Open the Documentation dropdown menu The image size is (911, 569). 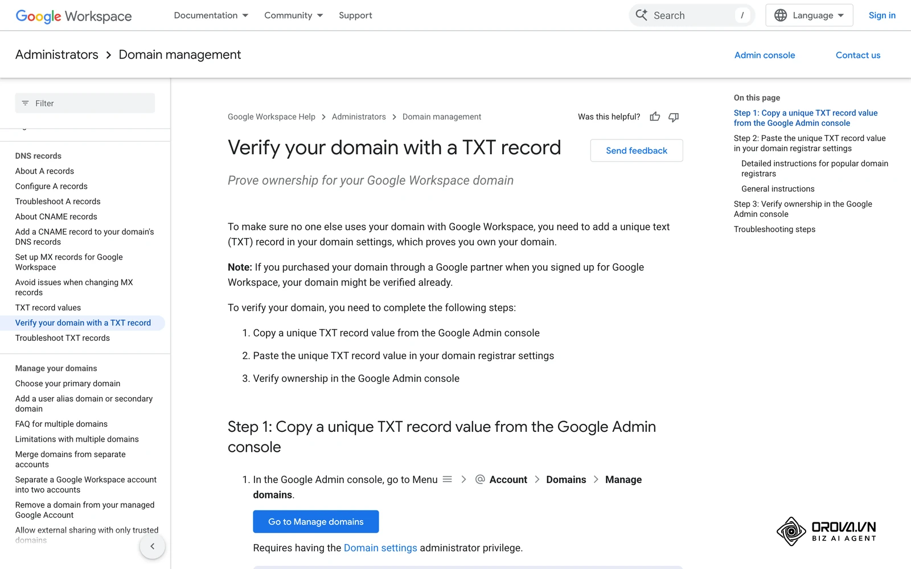[x=211, y=15]
